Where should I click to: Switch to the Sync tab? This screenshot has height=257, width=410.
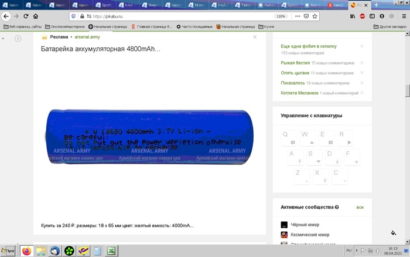(289, 5)
